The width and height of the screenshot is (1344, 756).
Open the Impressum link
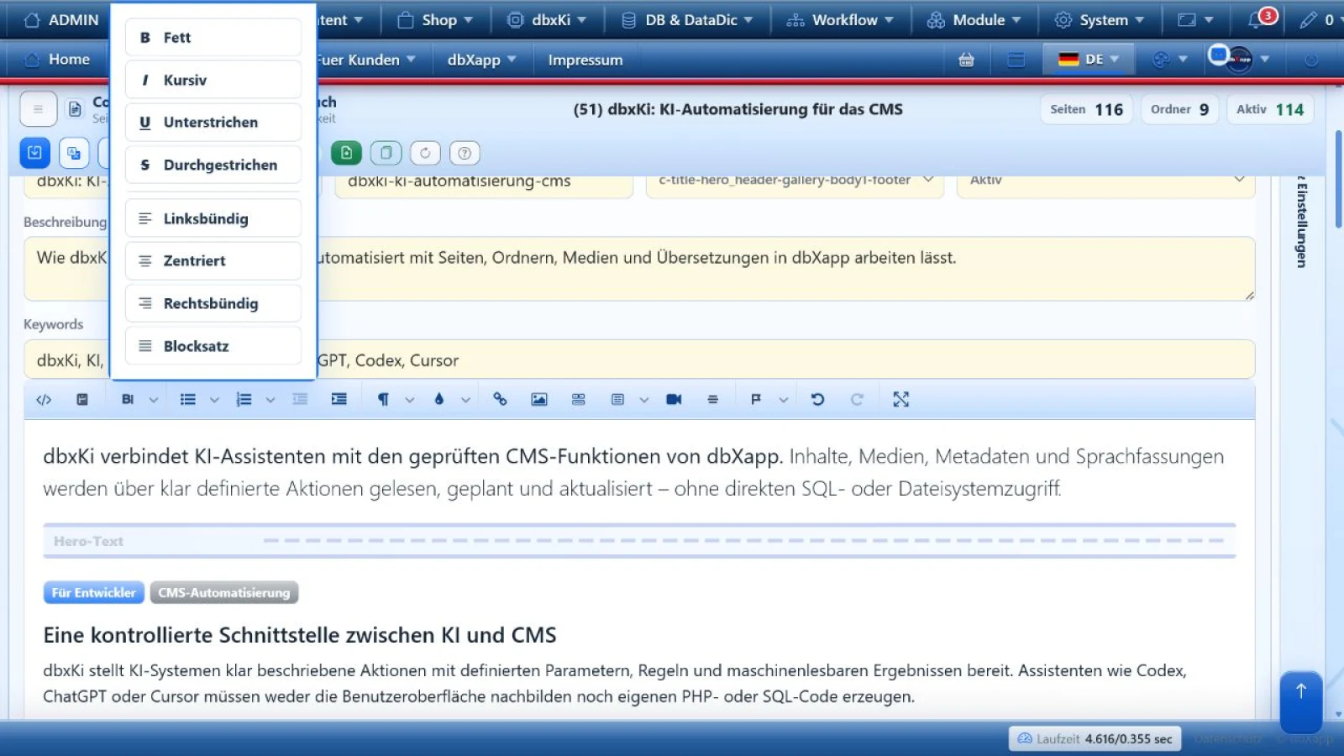[x=585, y=60]
